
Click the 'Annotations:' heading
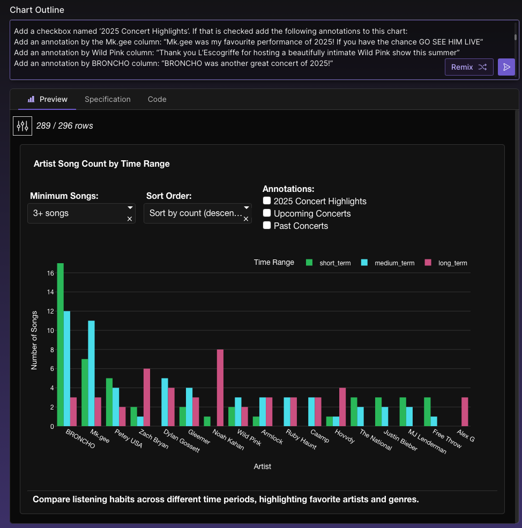click(x=288, y=189)
